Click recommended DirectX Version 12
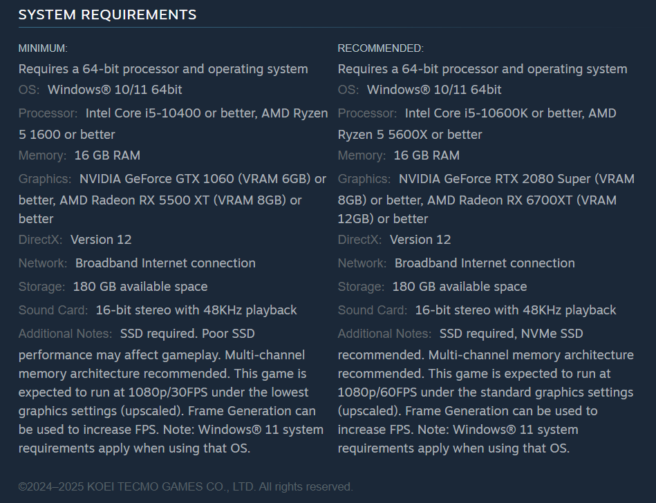 point(420,239)
